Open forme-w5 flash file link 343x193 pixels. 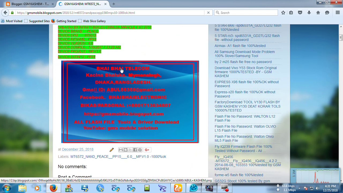239,175
